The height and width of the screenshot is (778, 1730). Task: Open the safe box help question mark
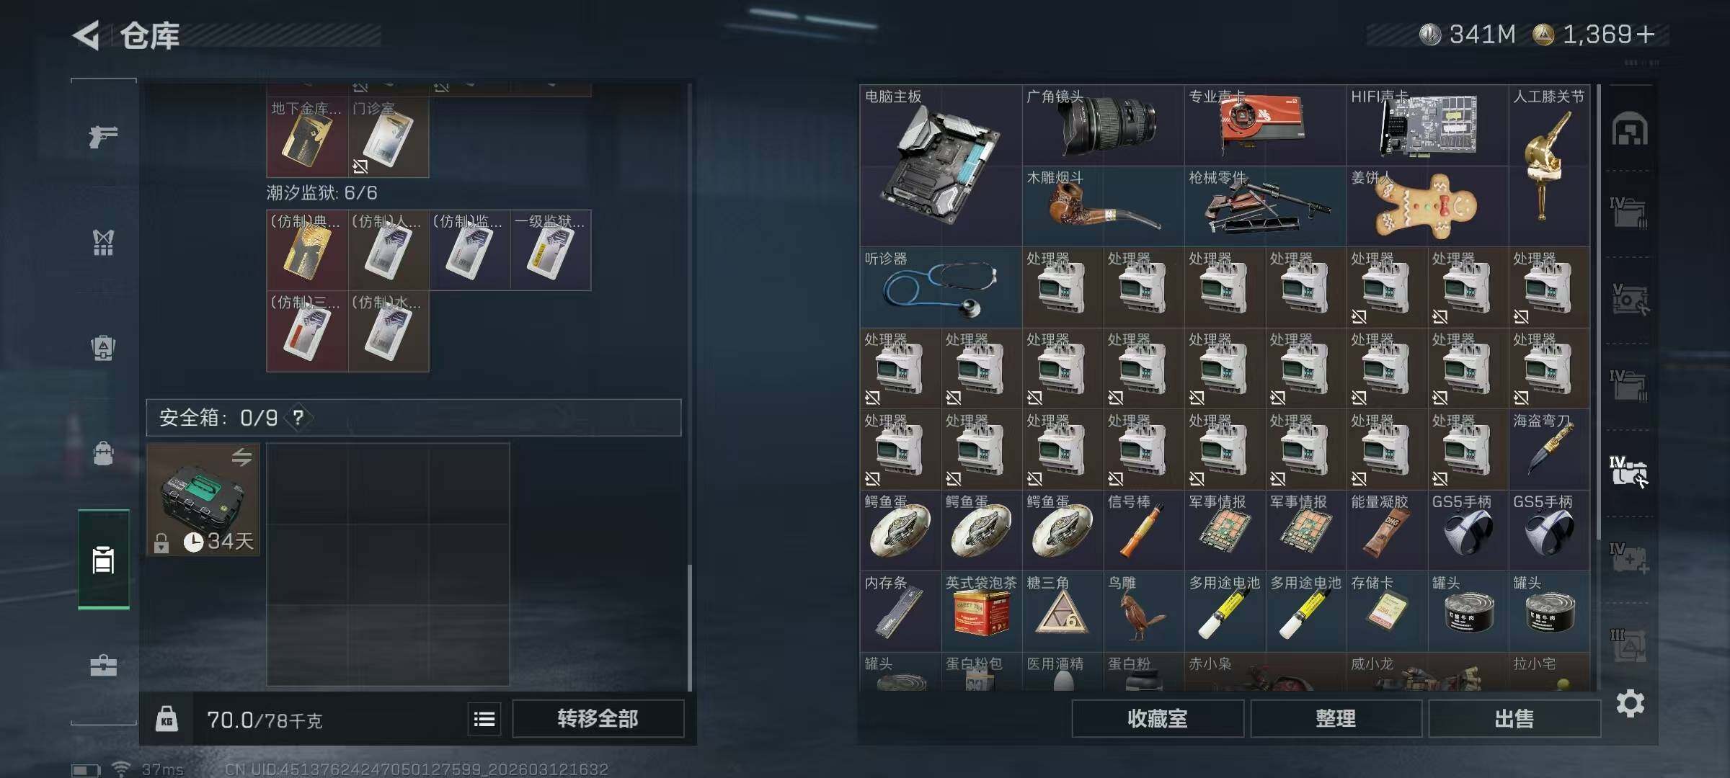pos(298,417)
